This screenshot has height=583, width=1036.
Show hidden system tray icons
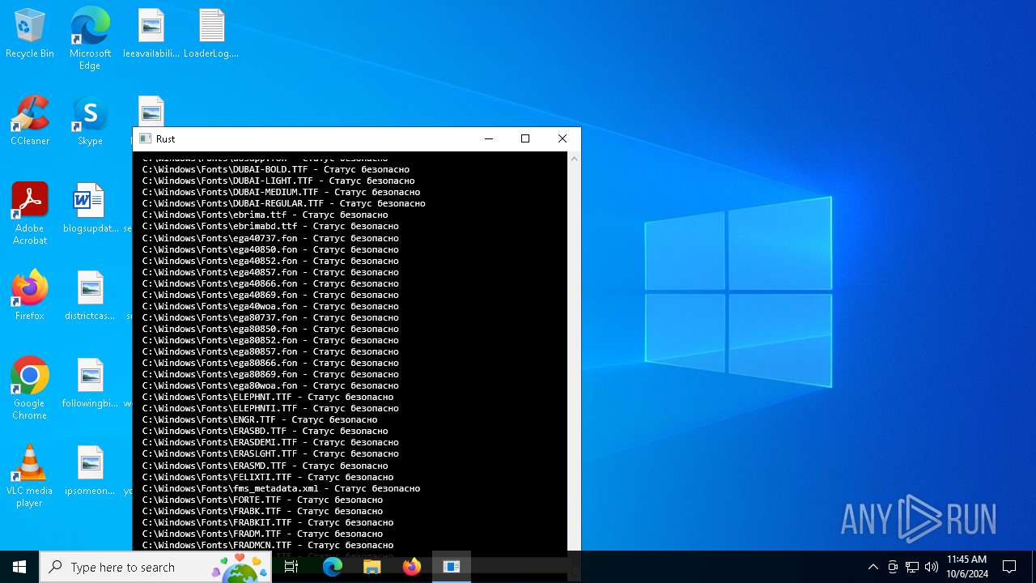coord(873,567)
